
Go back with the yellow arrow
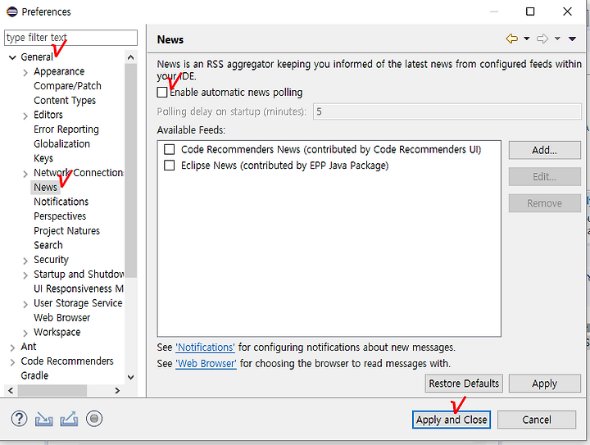(x=511, y=39)
